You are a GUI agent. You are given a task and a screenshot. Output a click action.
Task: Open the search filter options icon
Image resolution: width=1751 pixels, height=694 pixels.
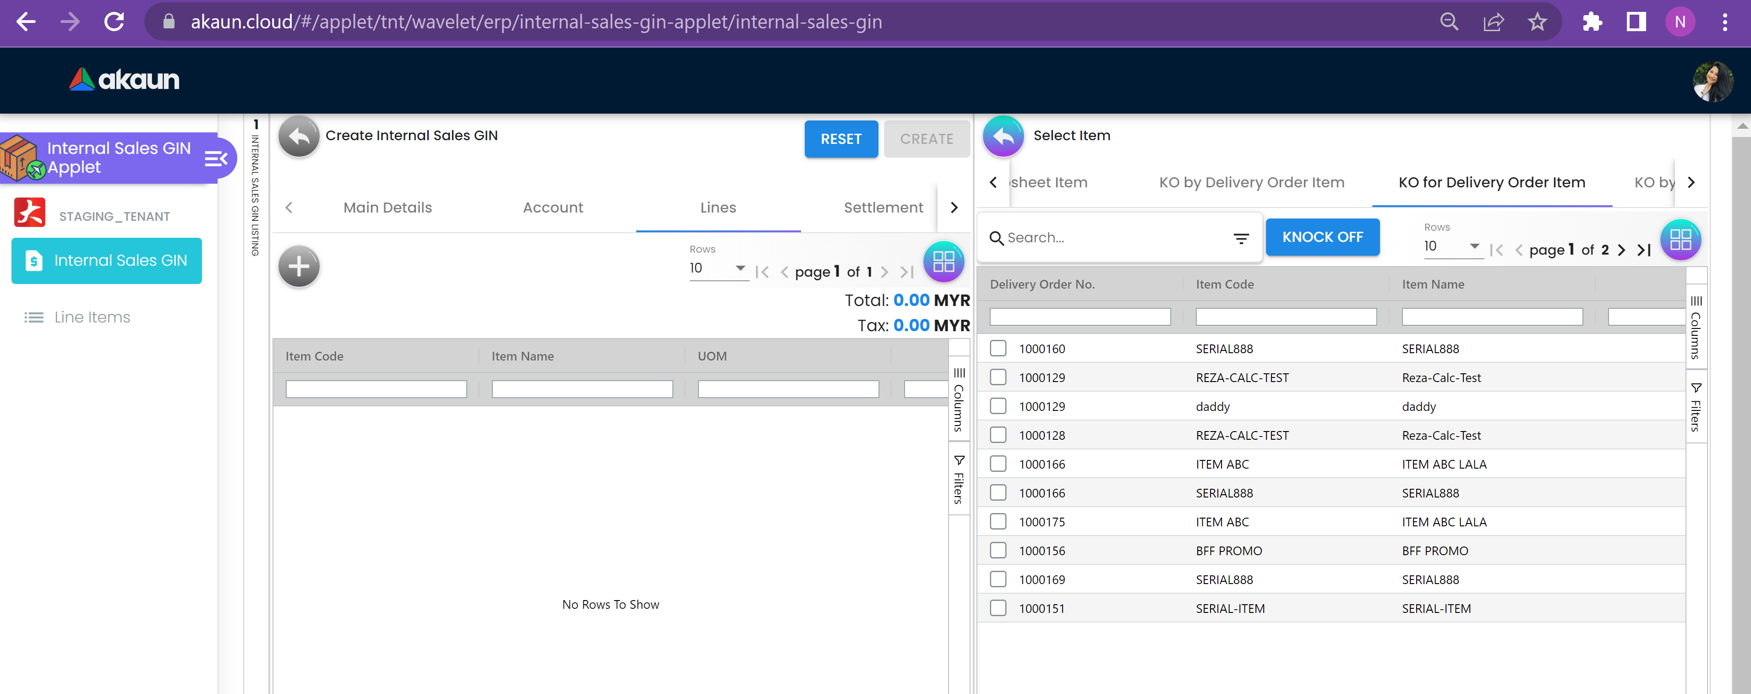(x=1240, y=238)
